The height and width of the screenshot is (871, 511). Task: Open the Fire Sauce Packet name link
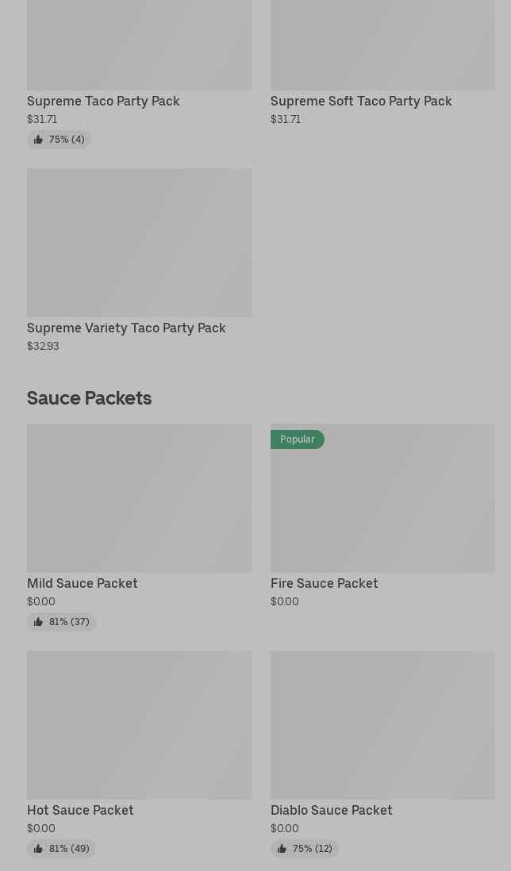pos(324,583)
